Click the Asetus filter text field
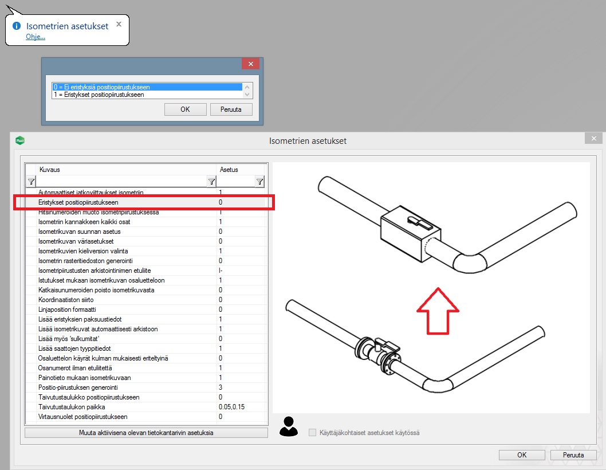The height and width of the screenshot is (470, 606). pos(236,182)
